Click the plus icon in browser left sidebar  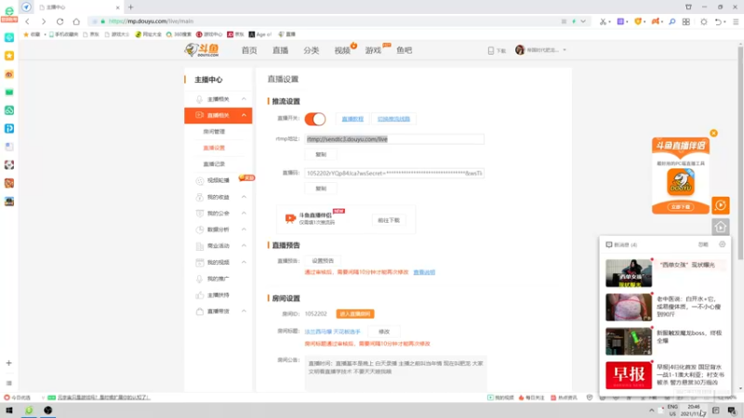9,363
